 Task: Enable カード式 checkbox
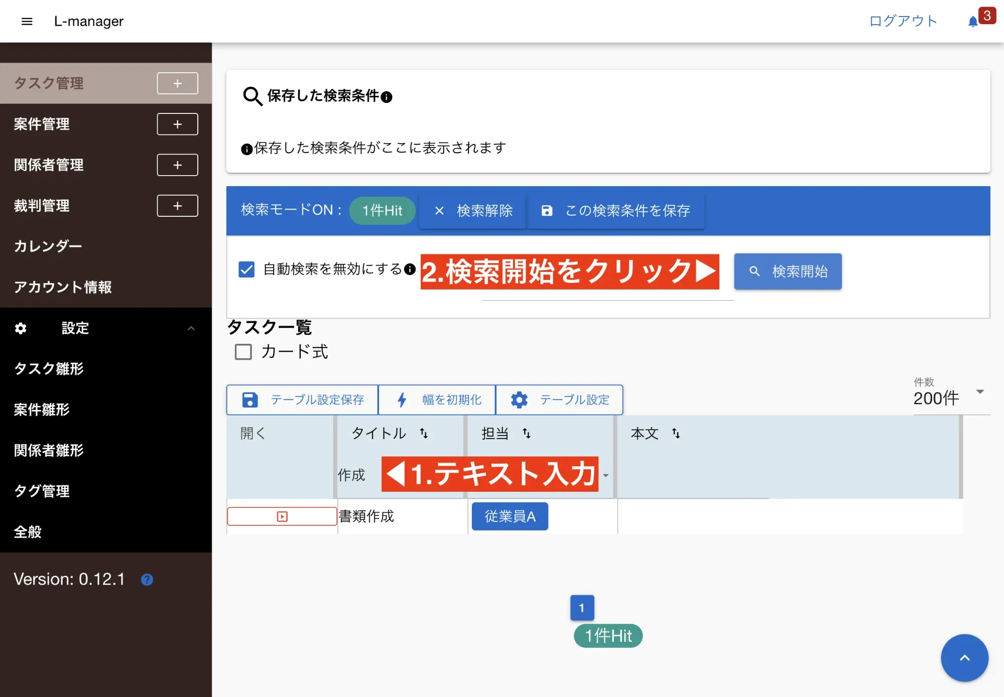coord(243,352)
